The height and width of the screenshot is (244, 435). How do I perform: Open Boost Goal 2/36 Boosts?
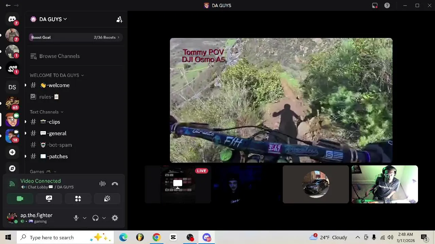click(x=75, y=37)
